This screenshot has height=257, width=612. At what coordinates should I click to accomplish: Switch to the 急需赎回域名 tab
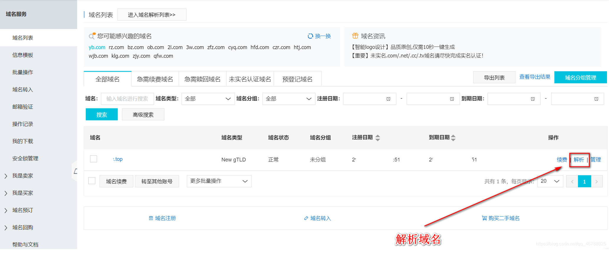click(203, 79)
